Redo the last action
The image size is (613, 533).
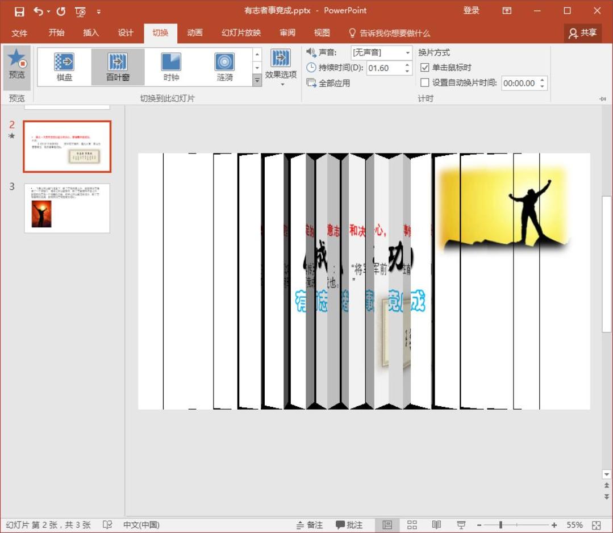(x=61, y=11)
